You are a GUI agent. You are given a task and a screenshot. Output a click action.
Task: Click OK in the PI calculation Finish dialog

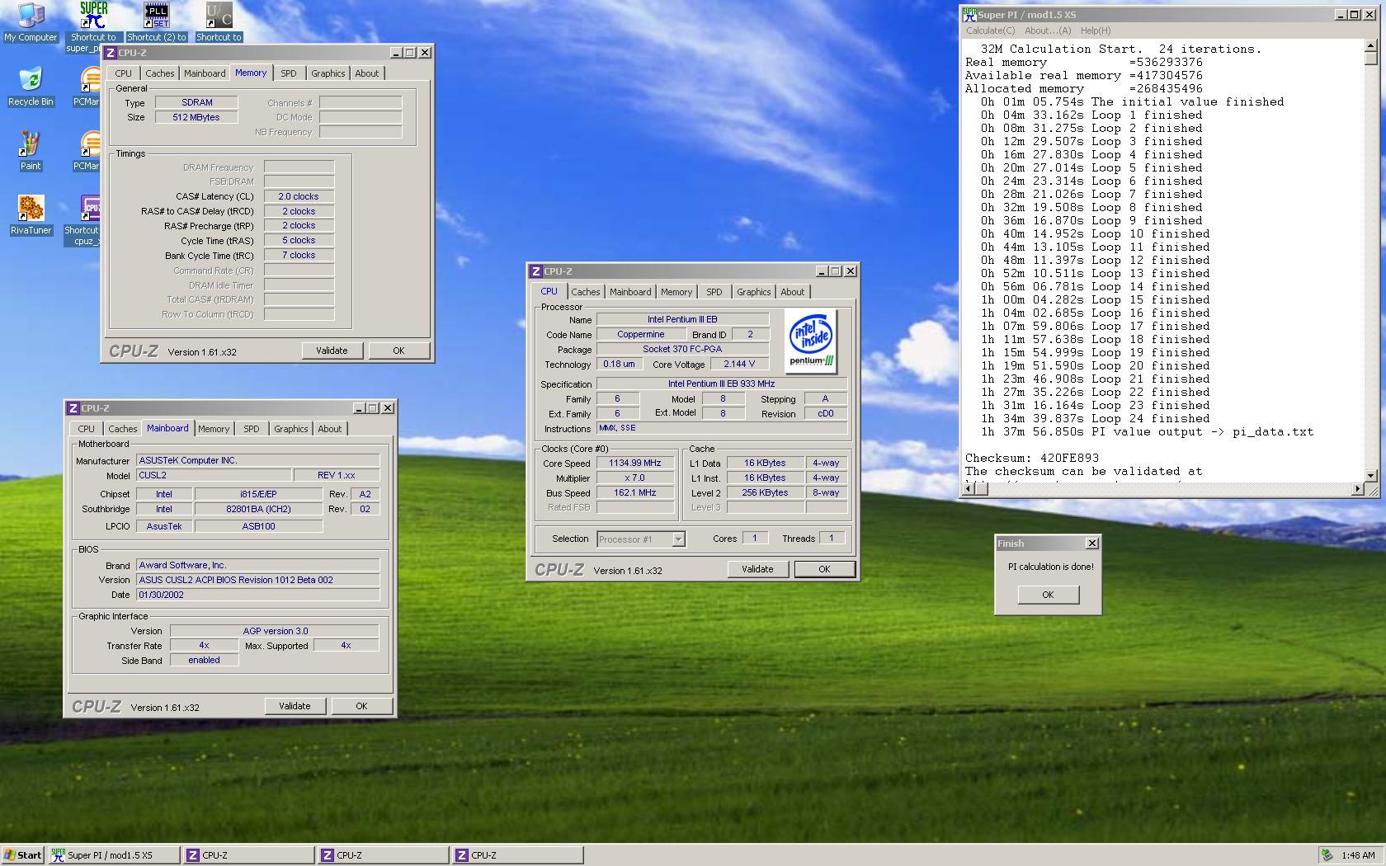click(1048, 595)
